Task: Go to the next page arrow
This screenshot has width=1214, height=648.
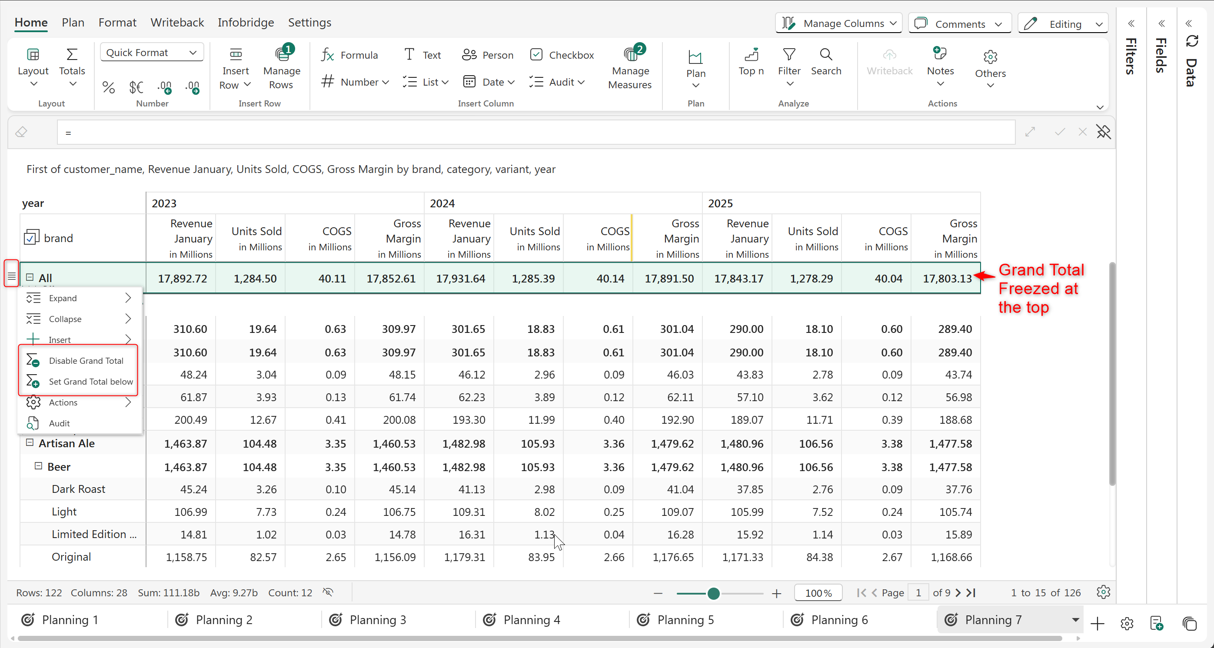Action: [958, 593]
